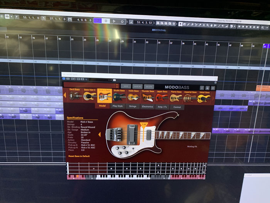This screenshot has width=270, height=203.
Task: Toggle marker button 4 in Cubase toolbar
Action: [x=170, y=24]
